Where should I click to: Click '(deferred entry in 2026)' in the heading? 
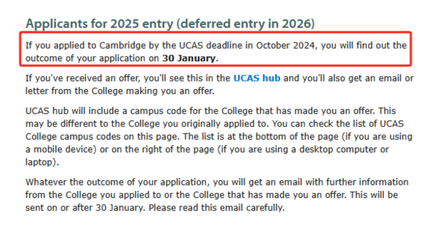point(245,24)
